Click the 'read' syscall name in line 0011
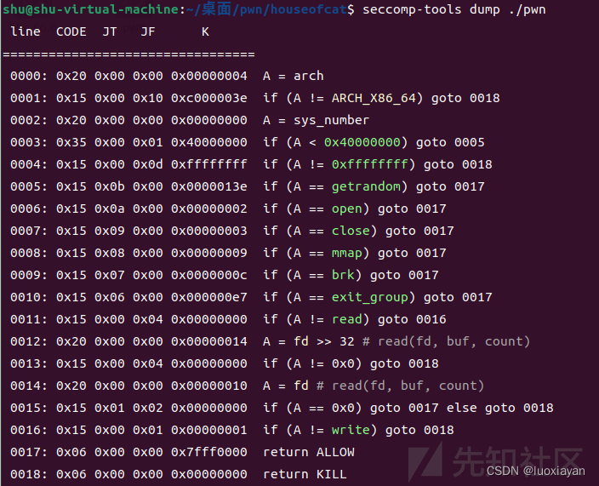The width and height of the screenshot is (599, 486). click(346, 319)
